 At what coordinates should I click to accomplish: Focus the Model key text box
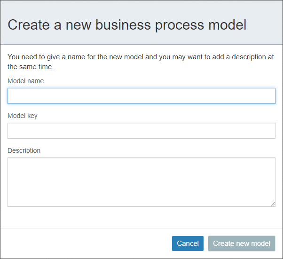[x=141, y=131]
